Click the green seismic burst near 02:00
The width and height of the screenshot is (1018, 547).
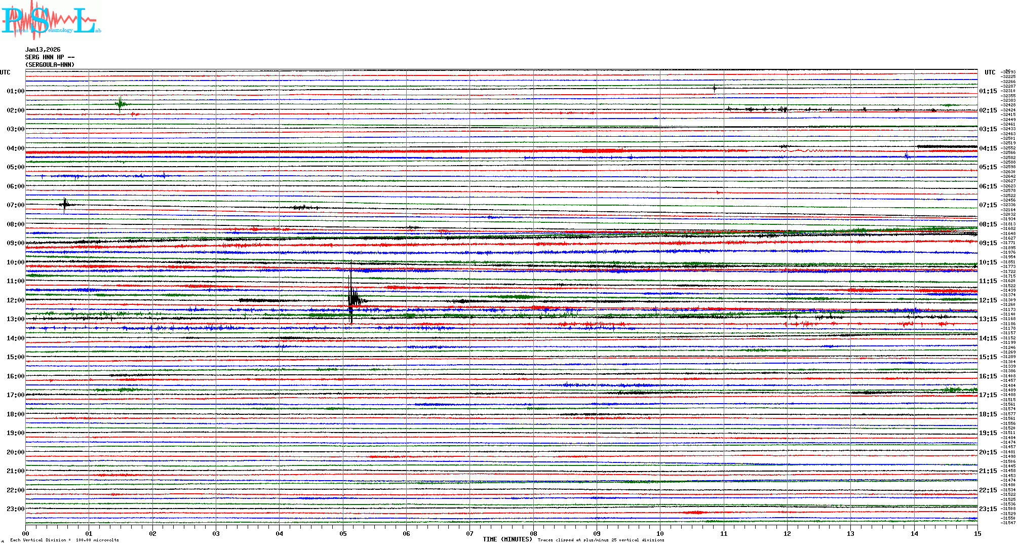(120, 104)
